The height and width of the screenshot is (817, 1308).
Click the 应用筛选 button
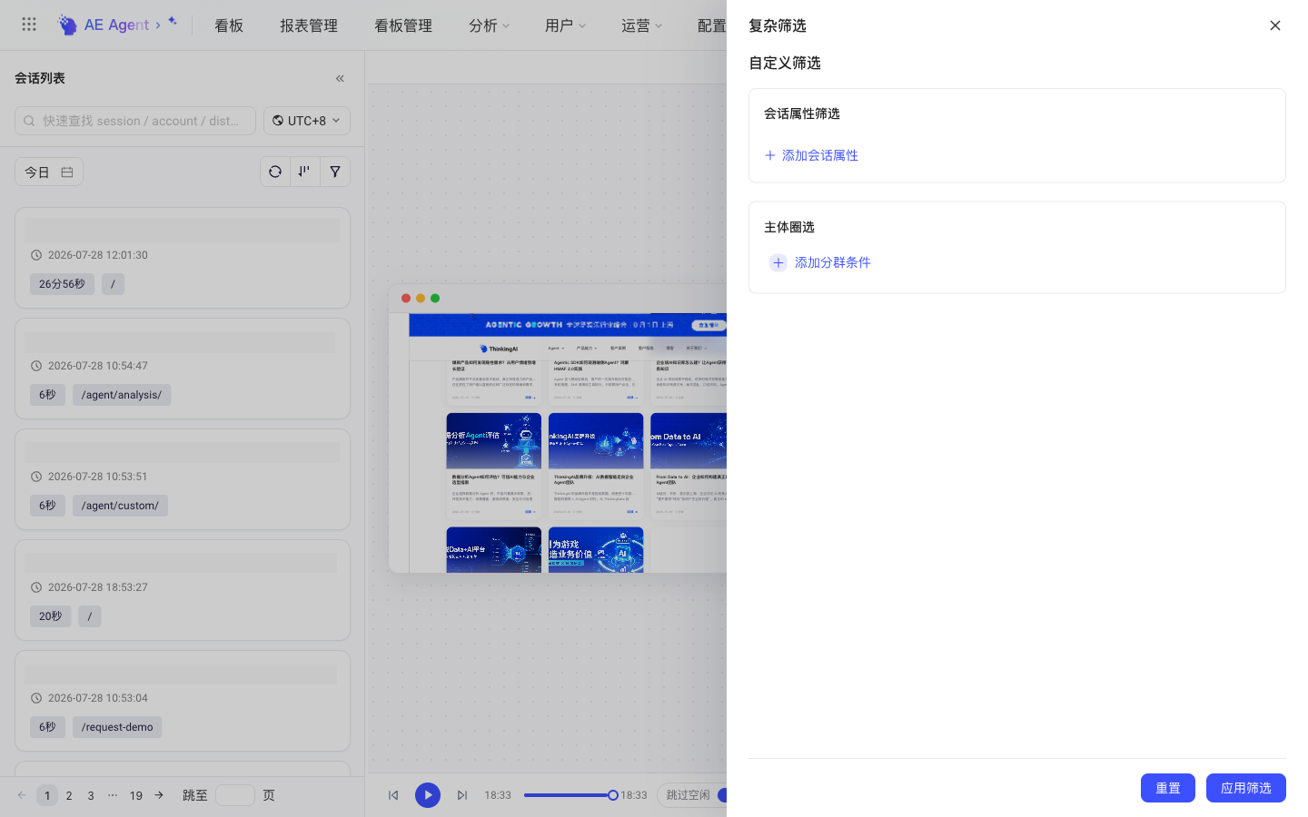pos(1246,788)
